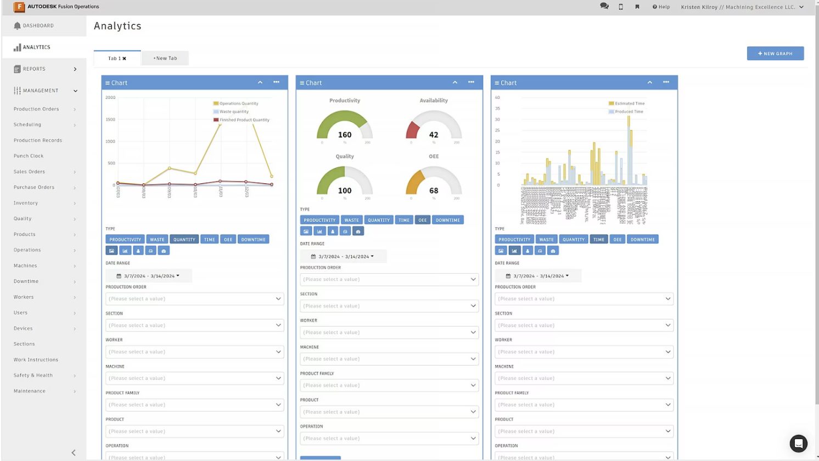Viewport: 819px width, 461px height.
Task: Select bar chart view in first chart
Action: [125, 251]
